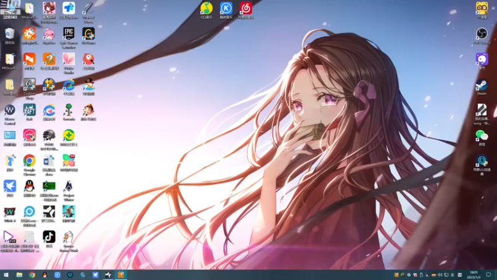Open the taskbar clock showing 18:01
The height and width of the screenshot is (280, 497).
[474, 275]
